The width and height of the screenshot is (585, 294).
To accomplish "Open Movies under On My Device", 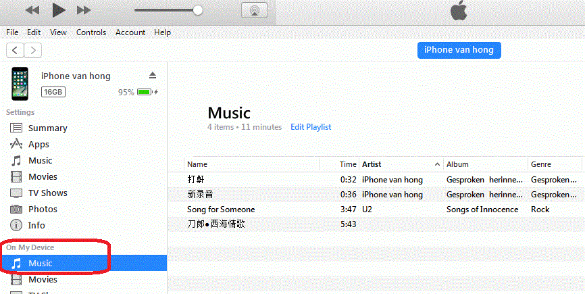I will click(43, 279).
